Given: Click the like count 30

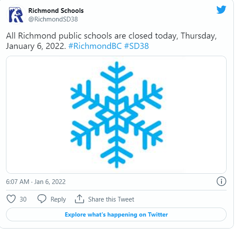Looking at the screenshot, I should click(x=23, y=199).
